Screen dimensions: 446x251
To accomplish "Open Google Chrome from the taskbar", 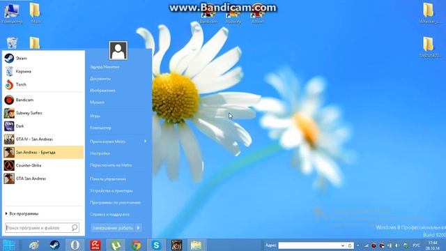I will click(137, 245).
